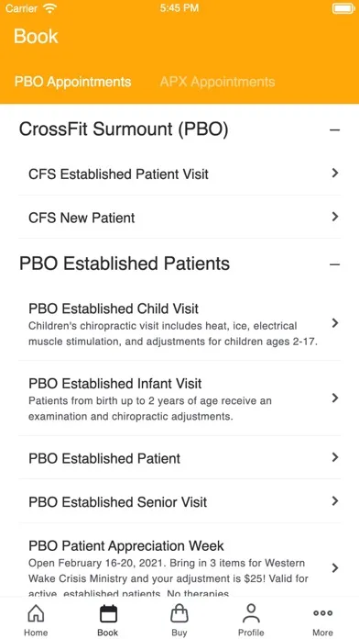
Task: Open chevron for CFS Established Patient Visit
Action: (335, 174)
